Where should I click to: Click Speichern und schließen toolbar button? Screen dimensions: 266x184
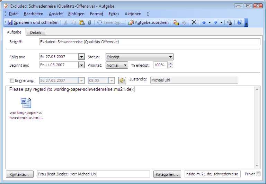coord(33,22)
